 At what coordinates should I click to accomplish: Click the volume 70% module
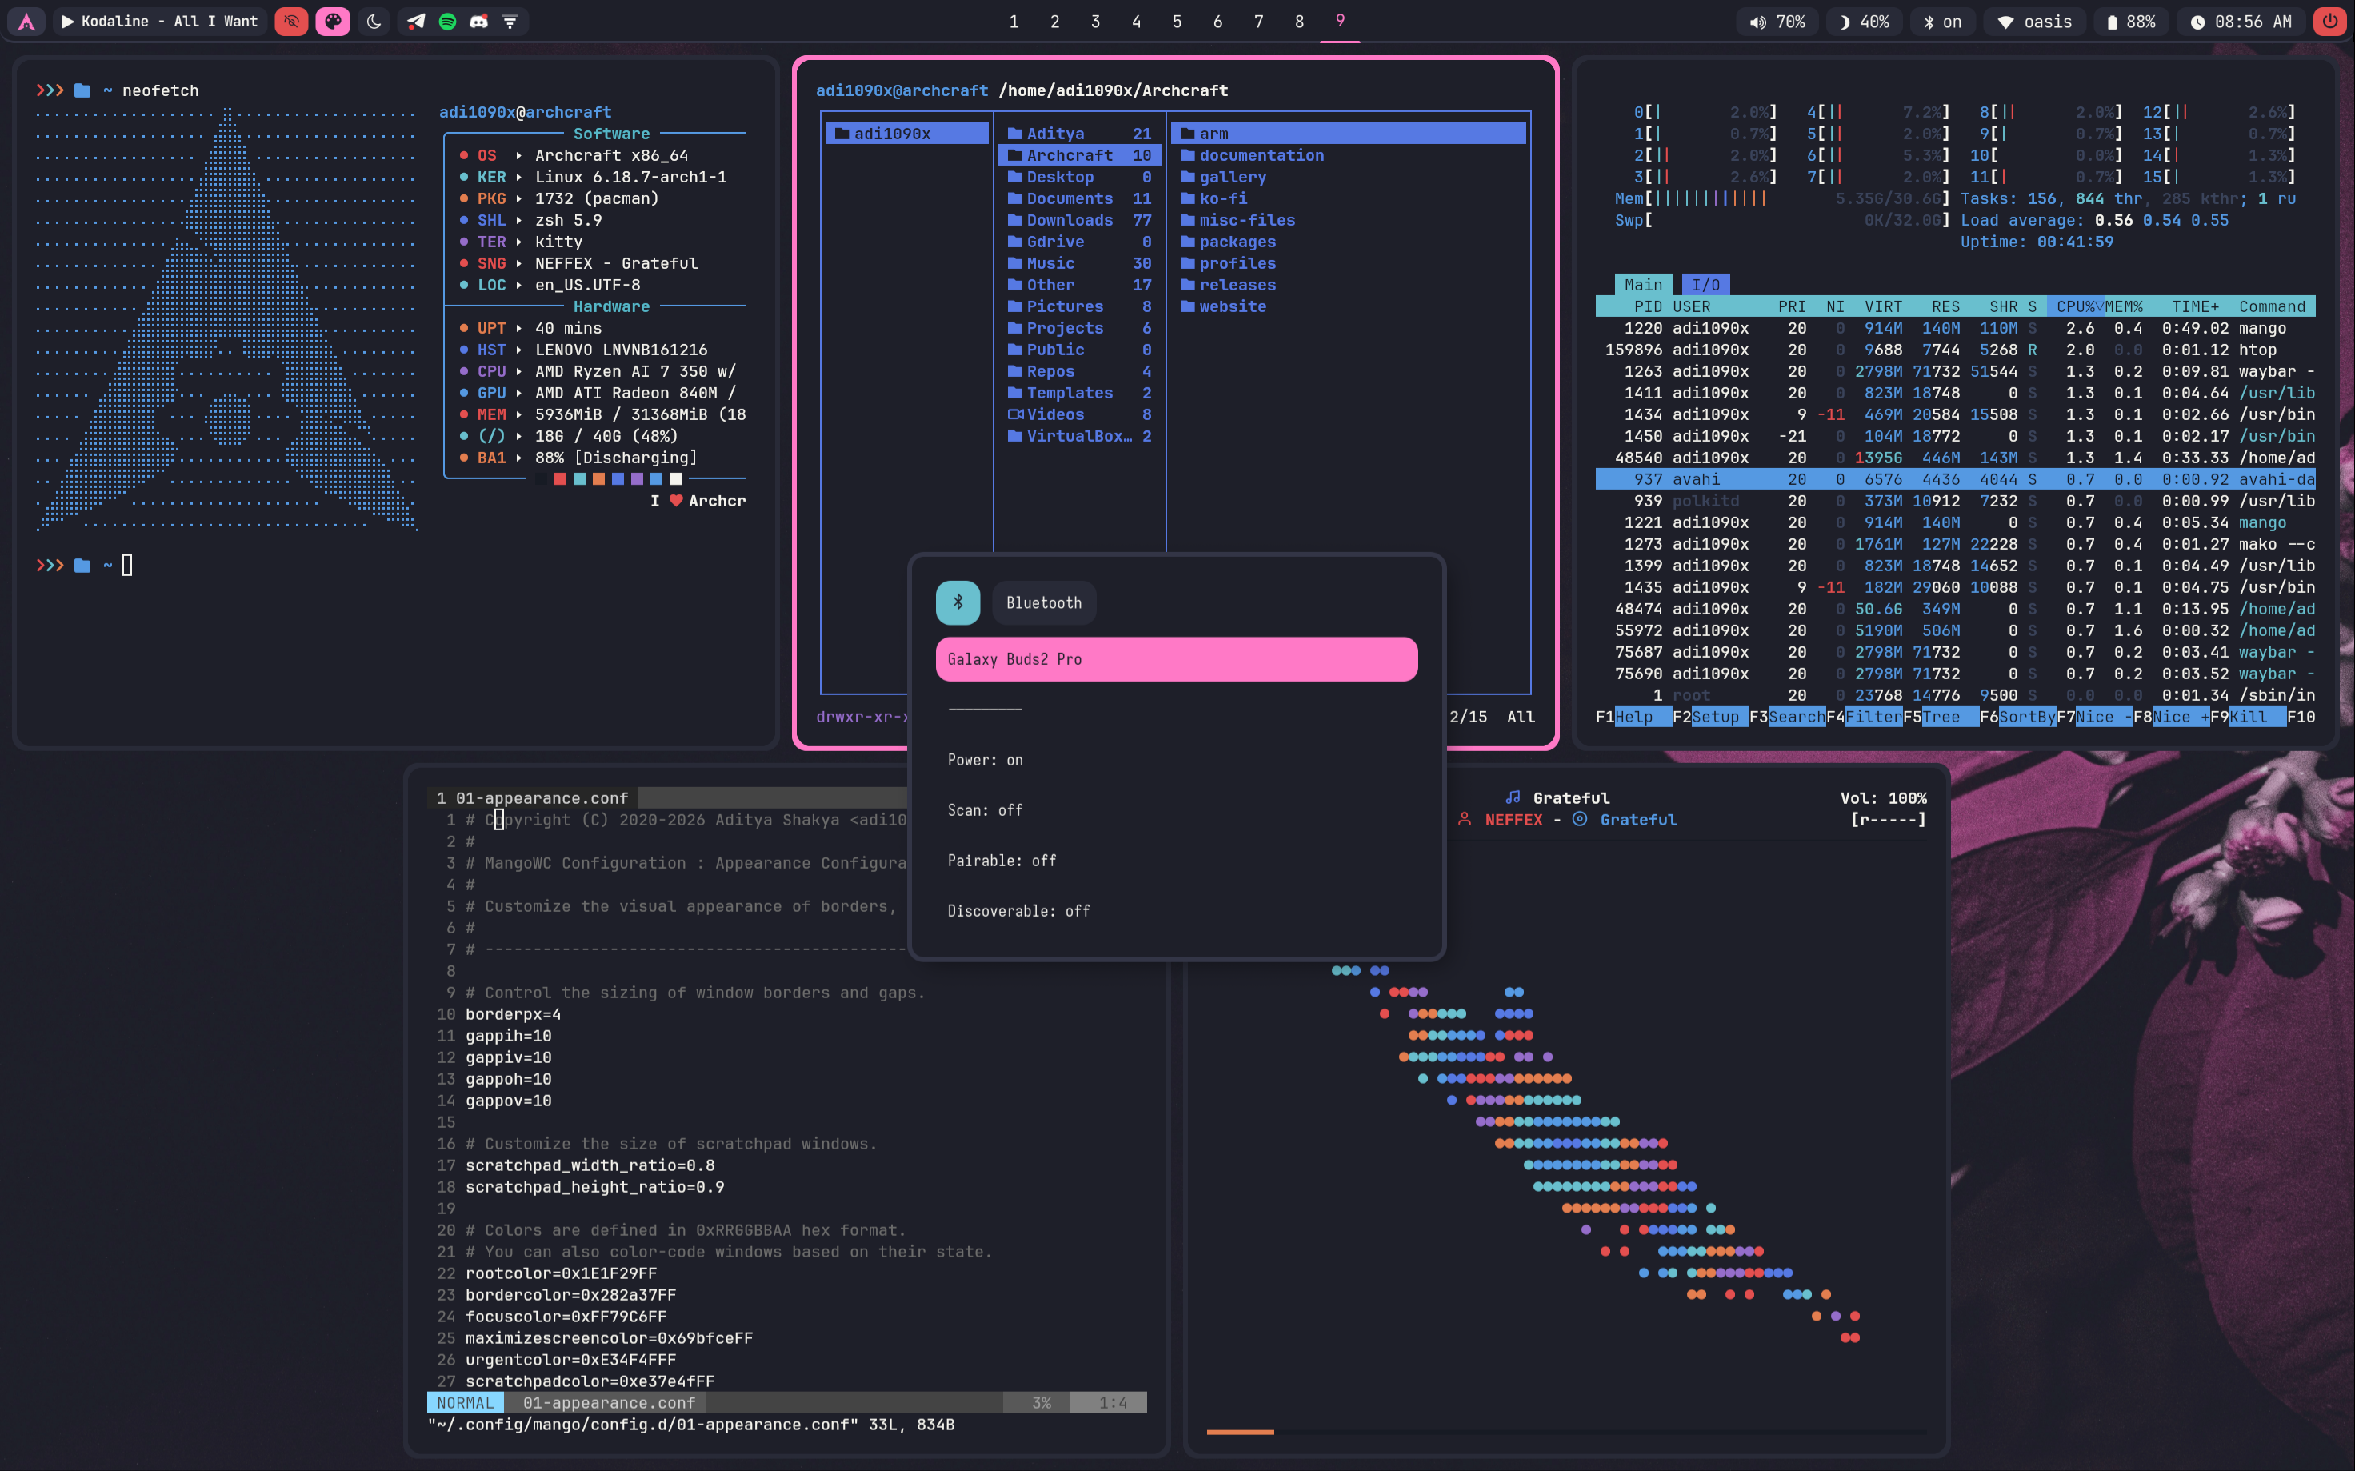tap(1777, 22)
